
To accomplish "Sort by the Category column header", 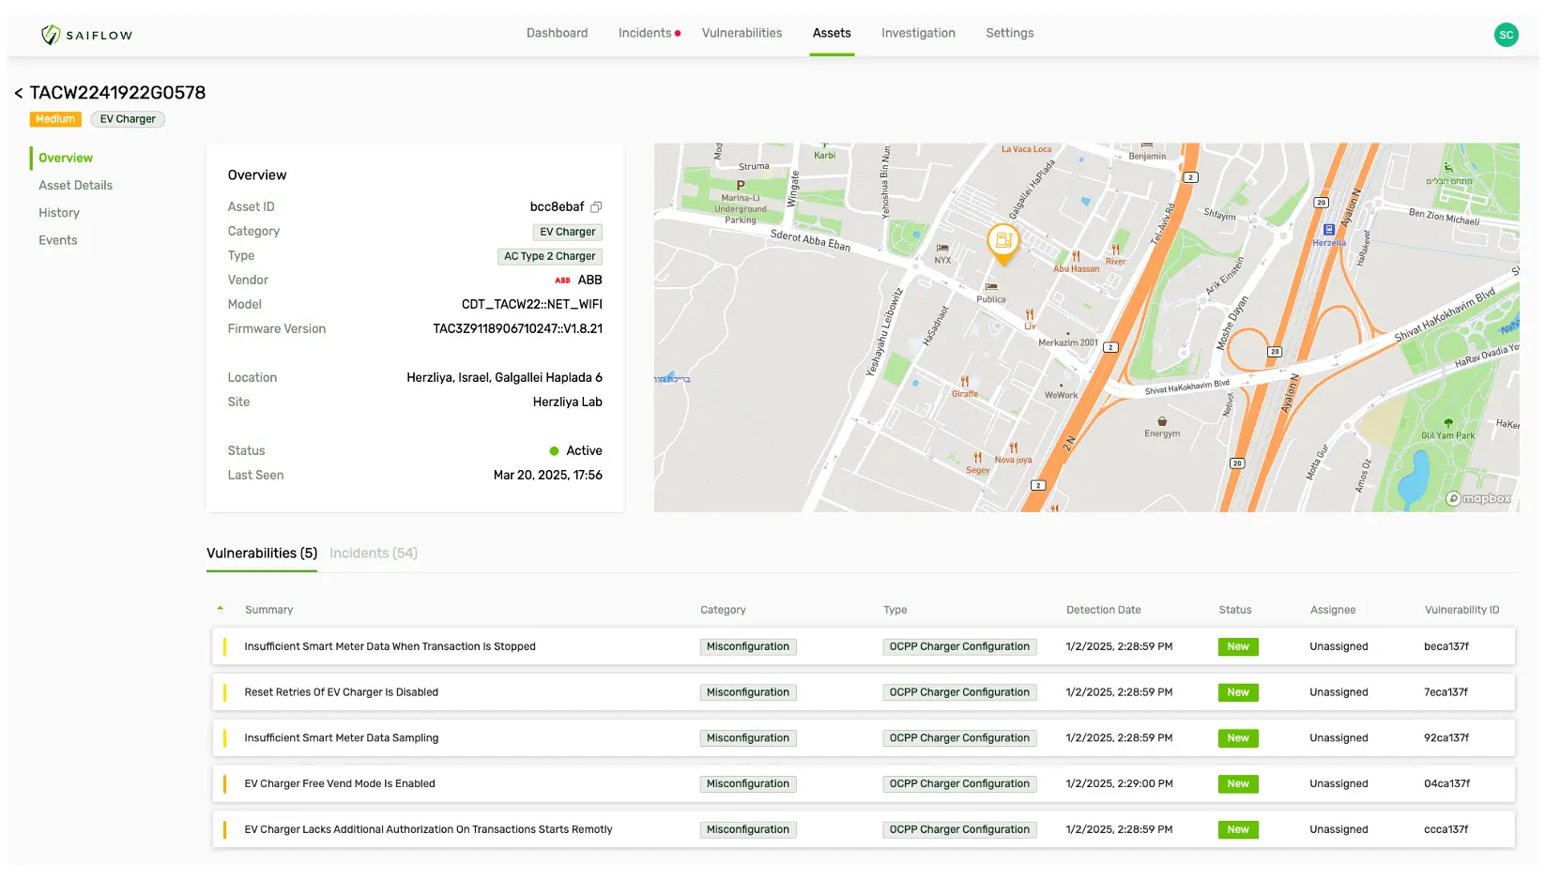I will tap(723, 610).
